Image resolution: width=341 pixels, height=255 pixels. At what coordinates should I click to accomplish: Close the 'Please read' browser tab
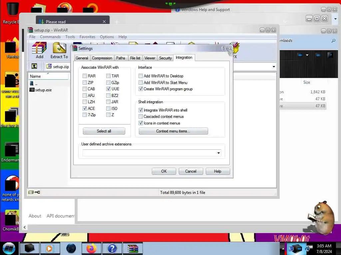click(x=104, y=22)
